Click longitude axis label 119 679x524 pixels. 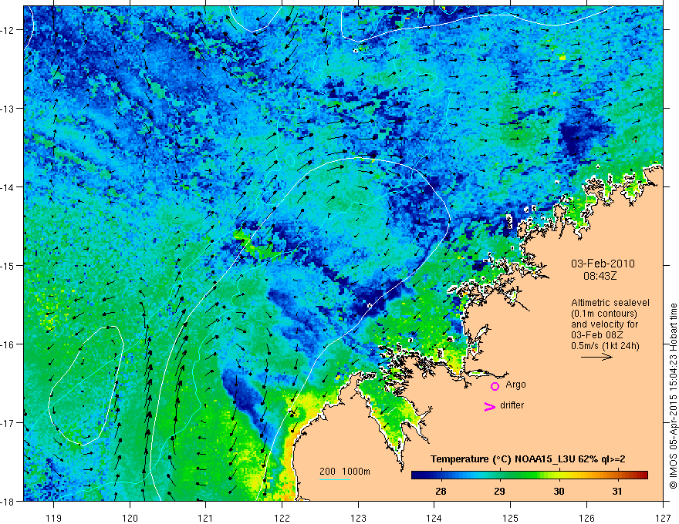54,518
